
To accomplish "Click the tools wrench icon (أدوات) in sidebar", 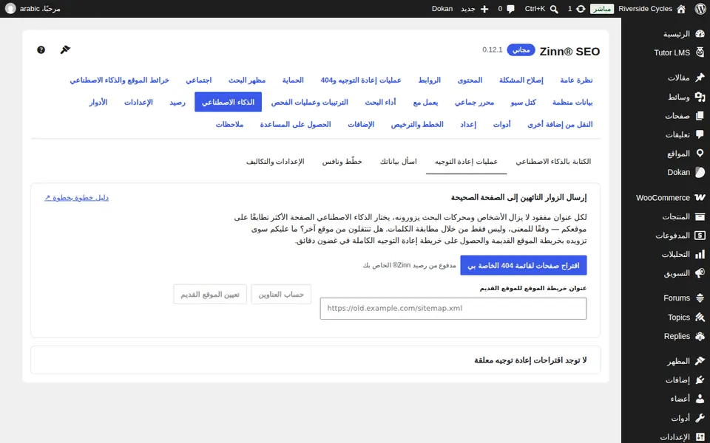I will coord(700,418).
